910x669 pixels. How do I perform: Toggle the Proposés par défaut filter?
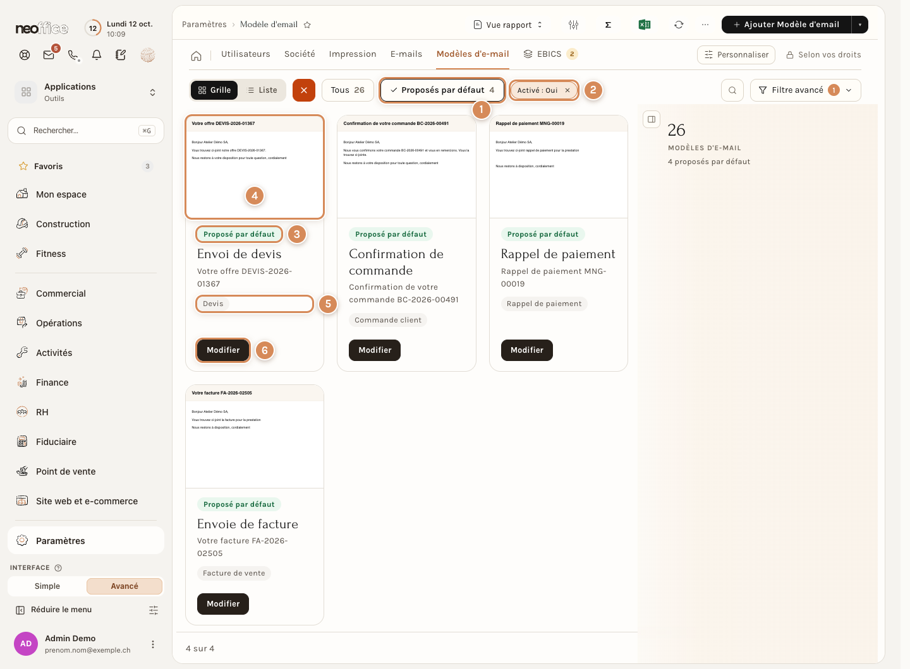(442, 90)
